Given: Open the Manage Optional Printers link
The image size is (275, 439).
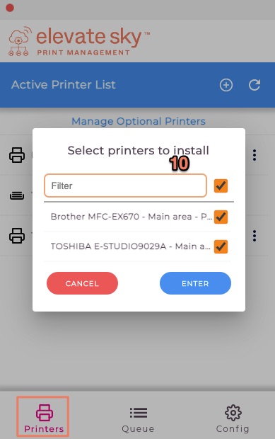Looking at the screenshot, I should click(139, 121).
